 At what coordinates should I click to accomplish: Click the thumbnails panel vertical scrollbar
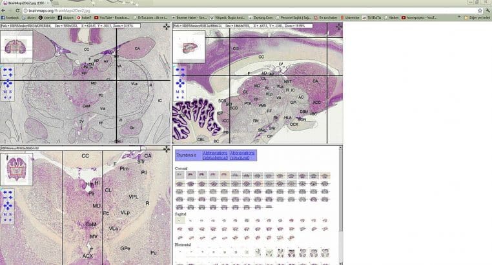[x=340, y=205]
